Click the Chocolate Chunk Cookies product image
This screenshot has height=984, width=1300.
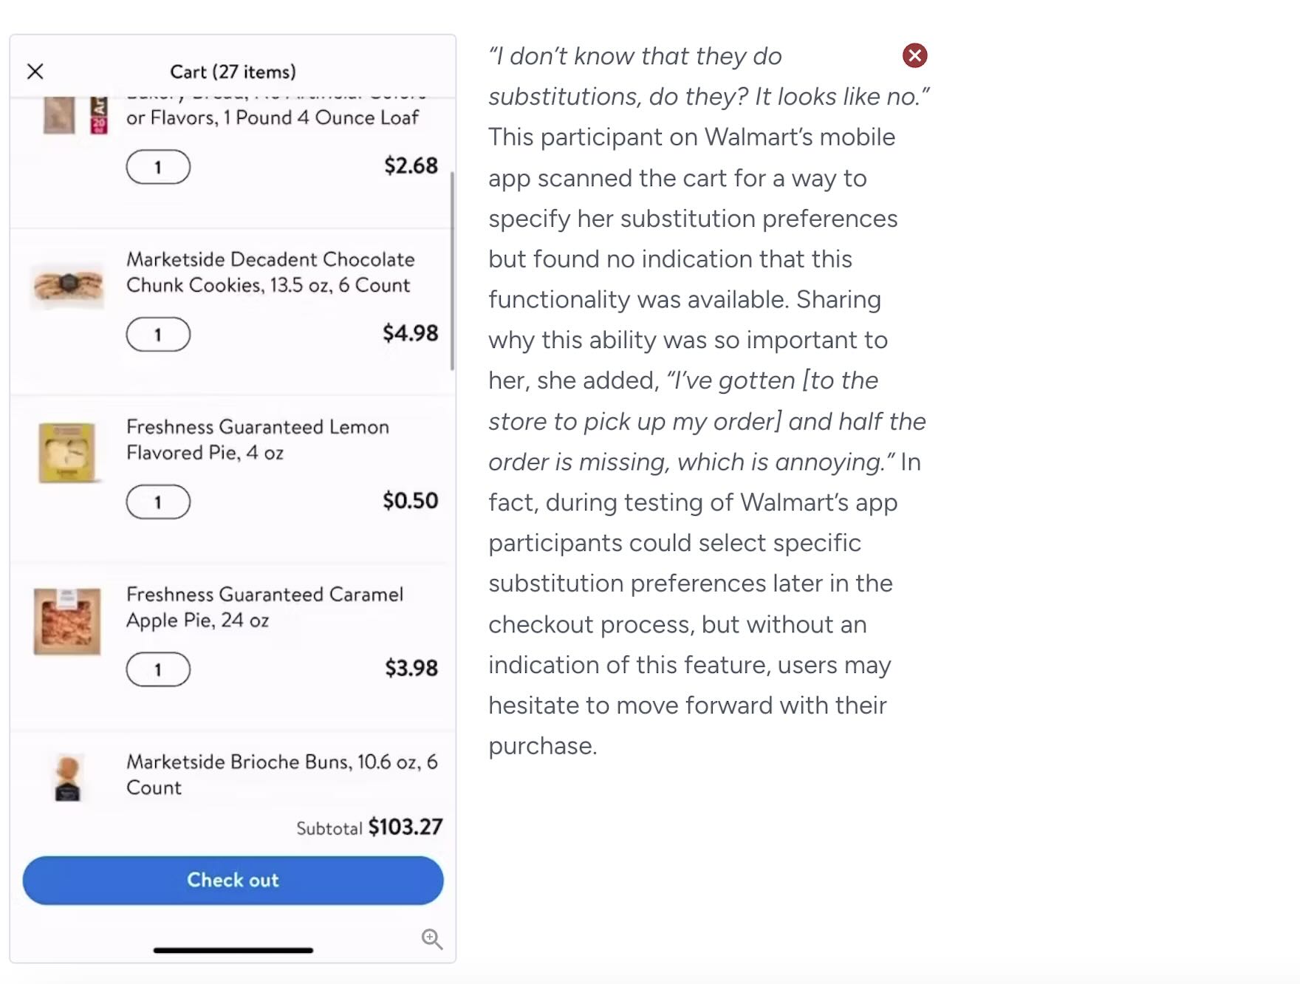coord(67,285)
